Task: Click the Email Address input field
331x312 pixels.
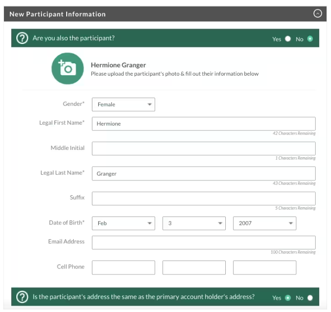Action: coord(203,242)
